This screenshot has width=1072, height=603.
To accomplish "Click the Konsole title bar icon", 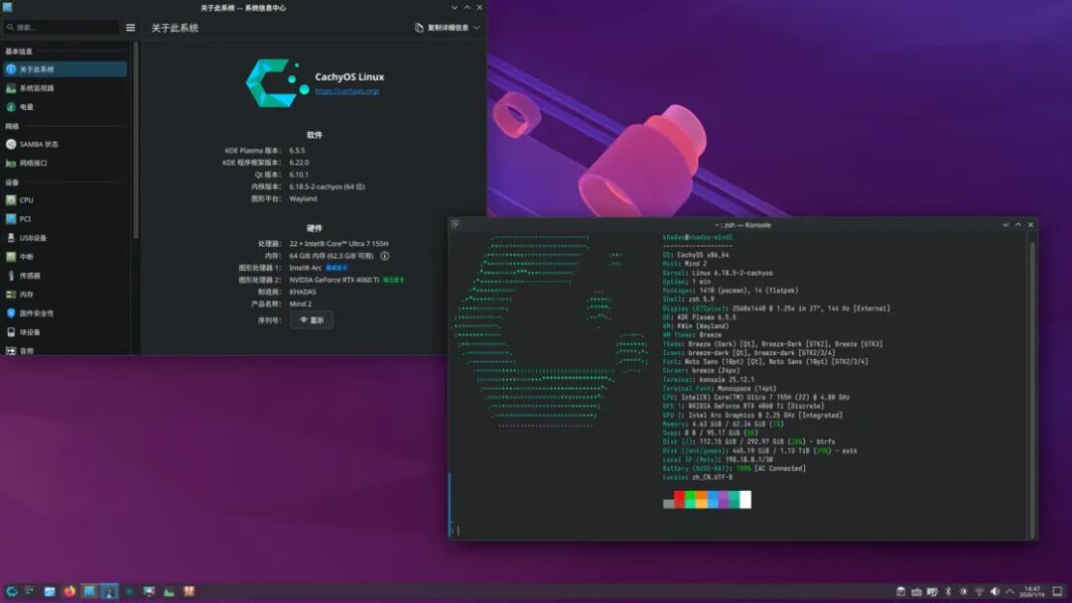I will [x=456, y=225].
